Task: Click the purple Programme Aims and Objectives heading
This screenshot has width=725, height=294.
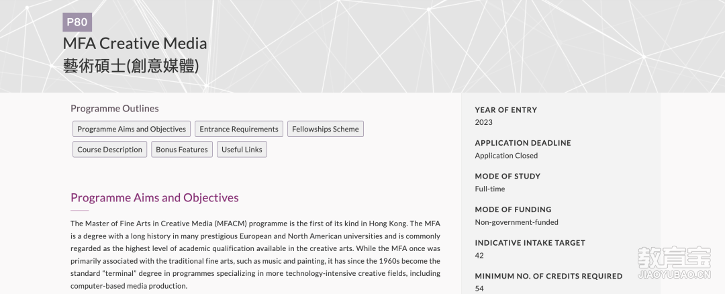Action: pyautogui.click(x=154, y=198)
